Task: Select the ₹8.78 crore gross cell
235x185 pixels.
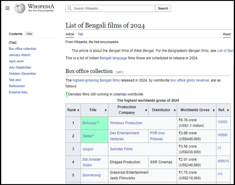Action: [197, 123]
